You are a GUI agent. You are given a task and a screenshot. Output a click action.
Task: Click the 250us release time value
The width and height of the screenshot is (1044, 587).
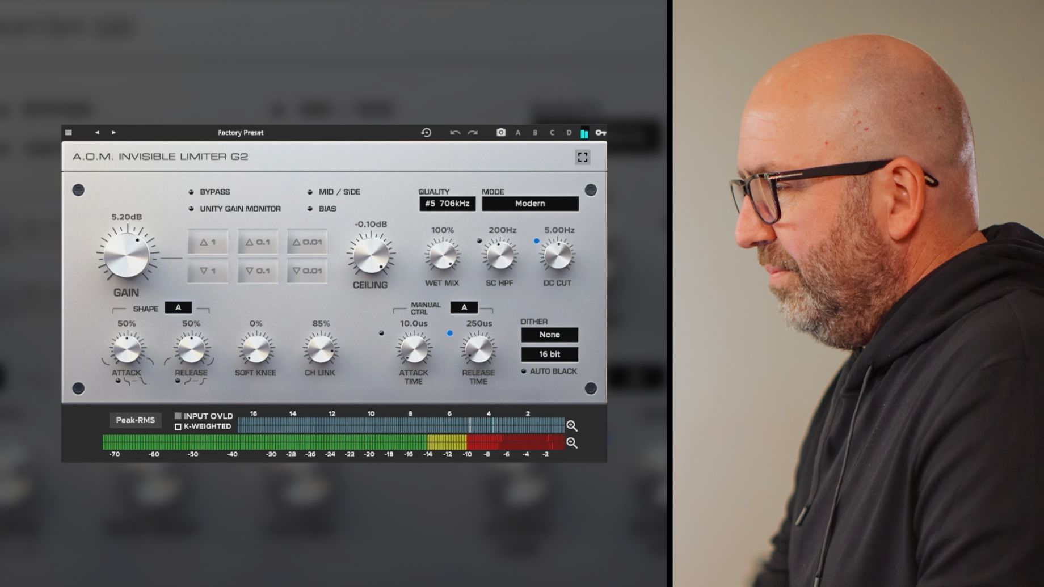[479, 324]
